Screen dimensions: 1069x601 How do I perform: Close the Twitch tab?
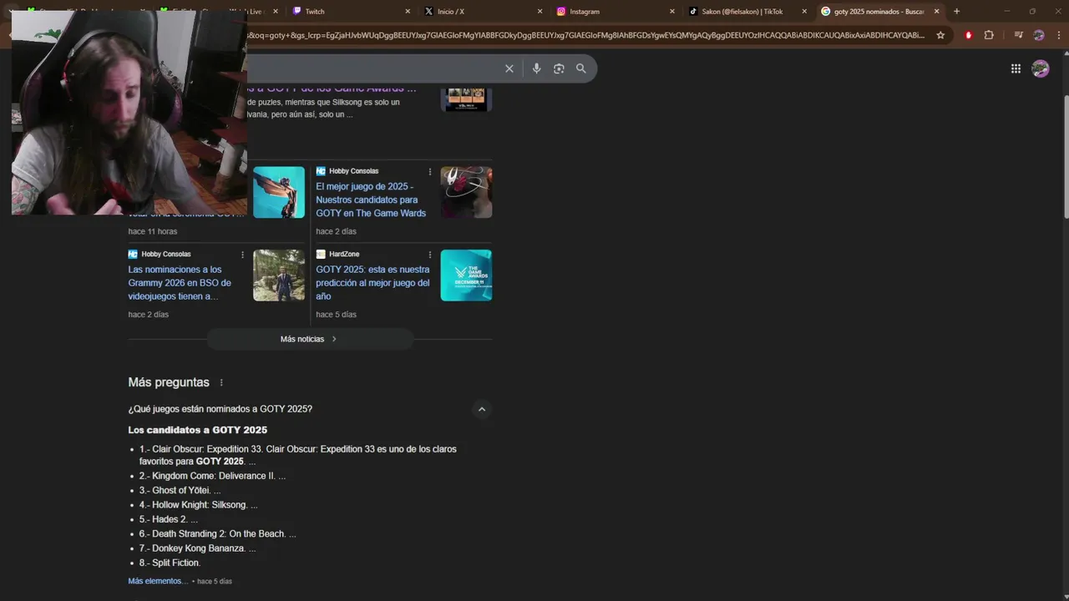click(408, 12)
